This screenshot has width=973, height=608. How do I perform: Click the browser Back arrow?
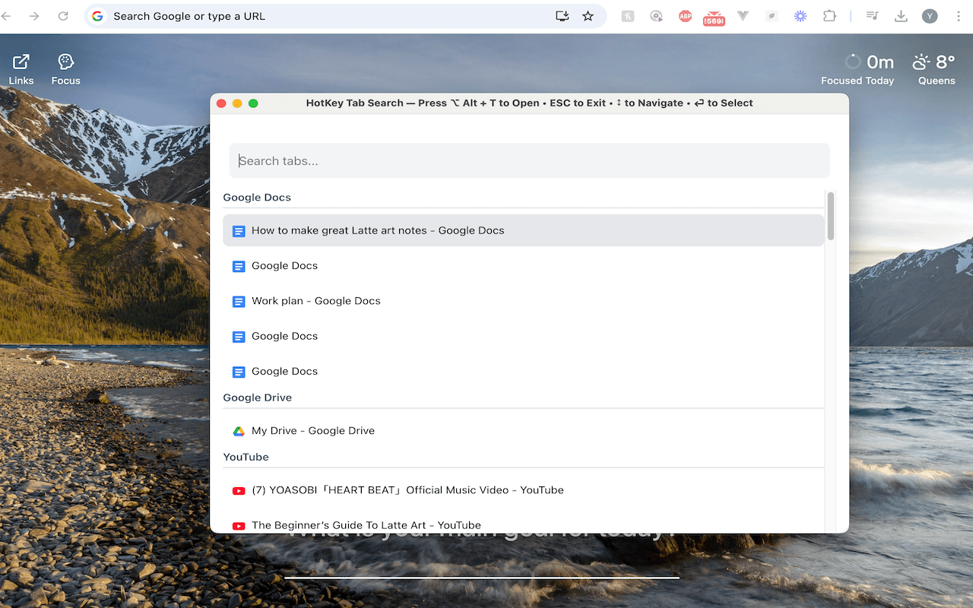click(x=6, y=16)
